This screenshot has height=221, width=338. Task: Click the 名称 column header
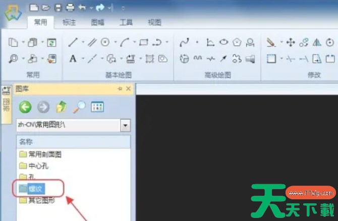pyautogui.click(x=74, y=142)
